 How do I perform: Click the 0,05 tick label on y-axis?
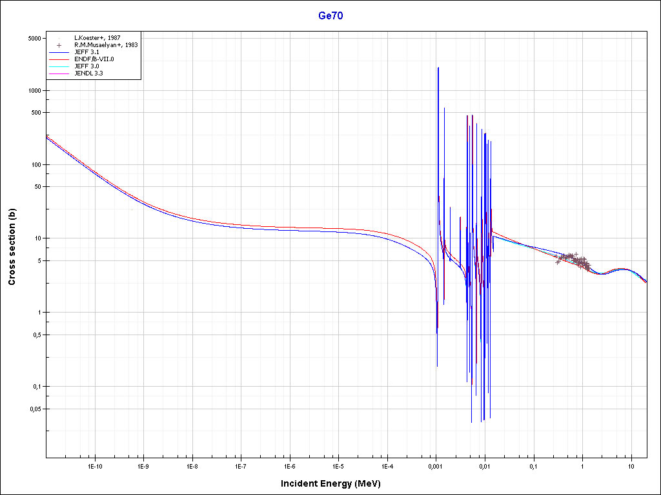tap(34, 409)
